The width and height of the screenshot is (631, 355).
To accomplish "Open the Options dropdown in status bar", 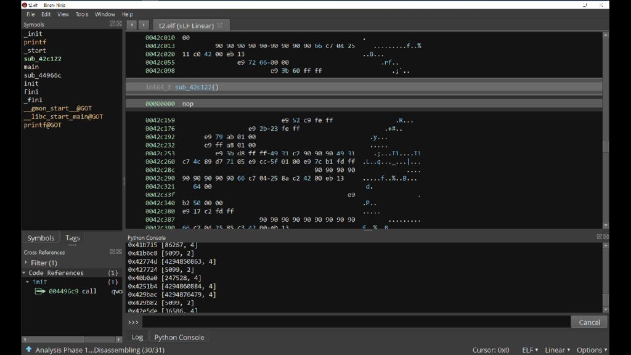I will click(x=592, y=350).
